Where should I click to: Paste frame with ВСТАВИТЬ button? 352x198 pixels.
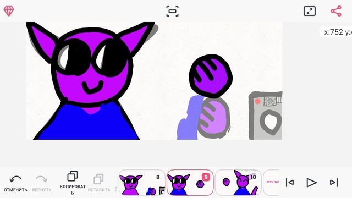pos(99,183)
